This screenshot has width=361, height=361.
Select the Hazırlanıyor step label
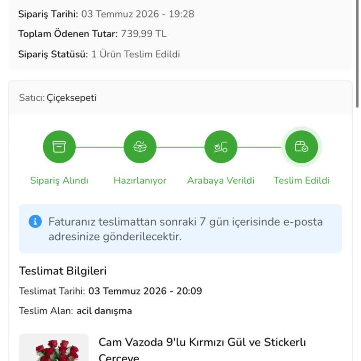[x=140, y=180]
